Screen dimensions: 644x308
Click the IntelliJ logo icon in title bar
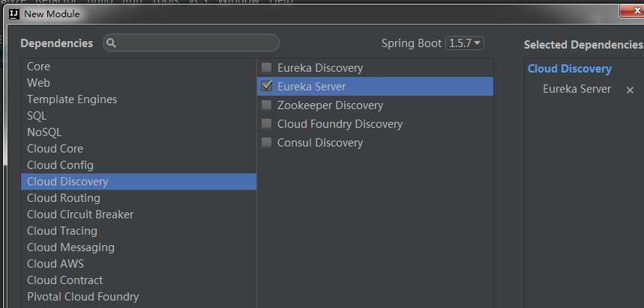click(x=13, y=13)
